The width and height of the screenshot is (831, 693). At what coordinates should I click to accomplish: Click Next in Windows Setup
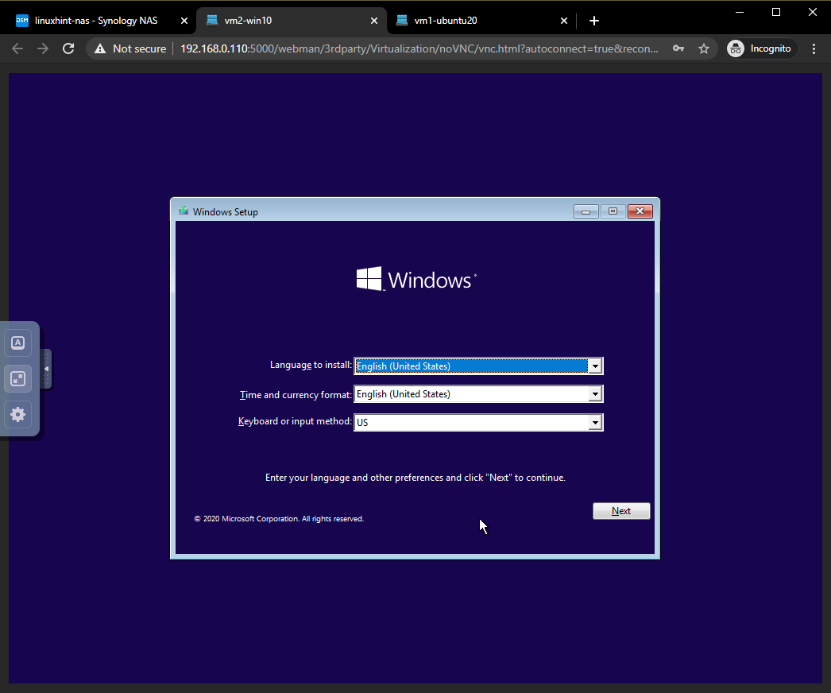pyautogui.click(x=621, y=511)
